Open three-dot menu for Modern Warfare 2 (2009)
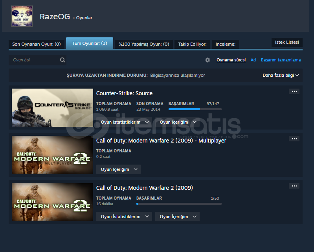This screenshot has height=252, width=314. 294,186
